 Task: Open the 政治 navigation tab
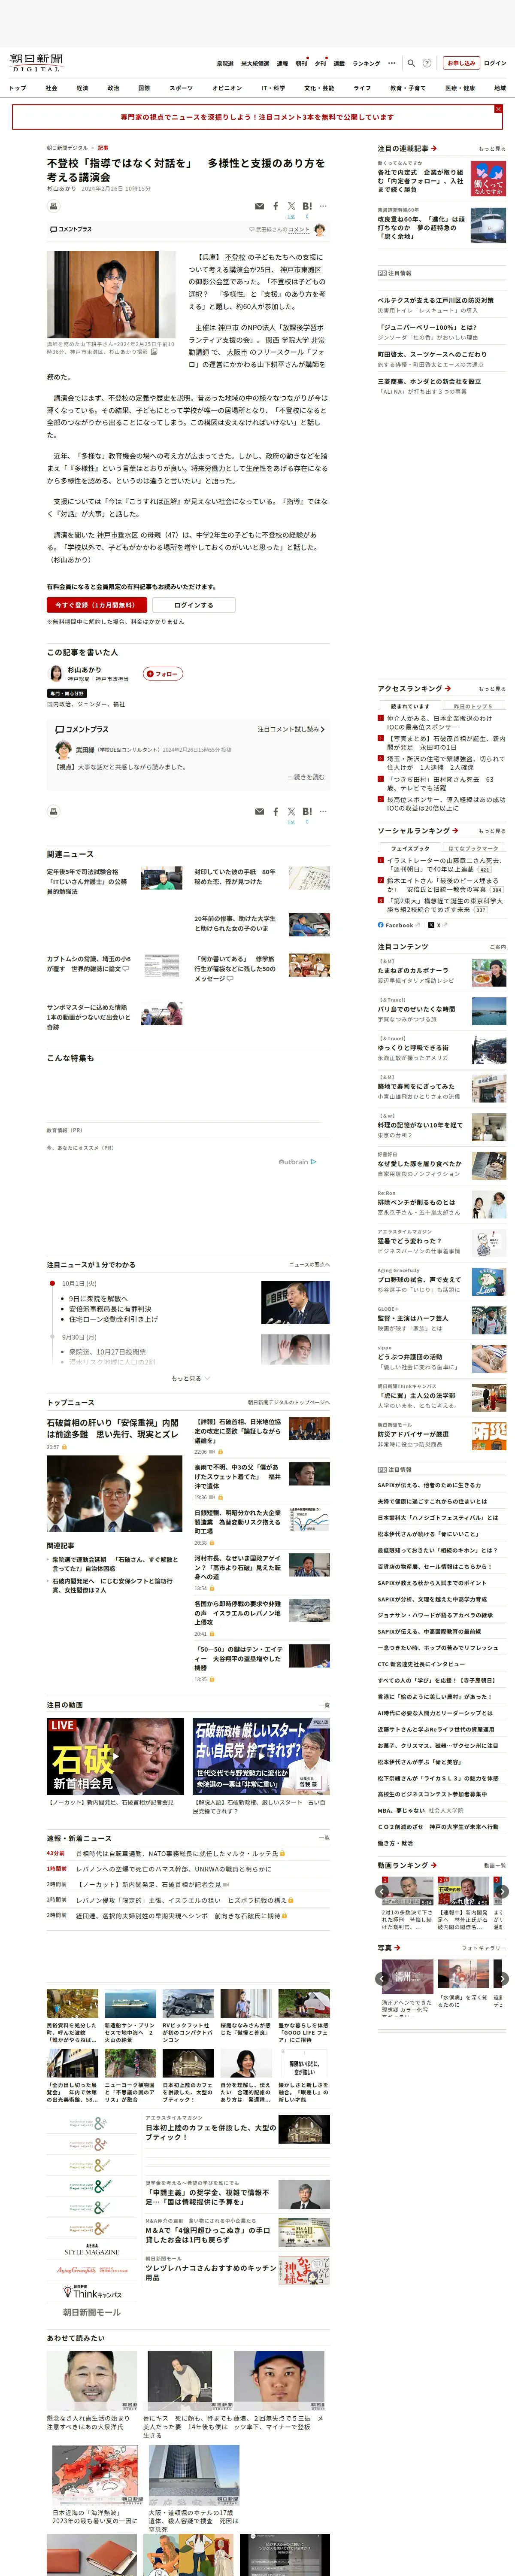pyautogui.click(x=113, y=88)
